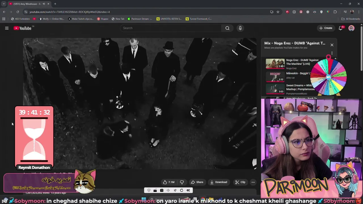Create a Clip of the video

pos(240,182)
